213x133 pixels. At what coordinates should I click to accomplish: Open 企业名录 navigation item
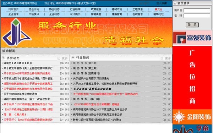(13, 14)
